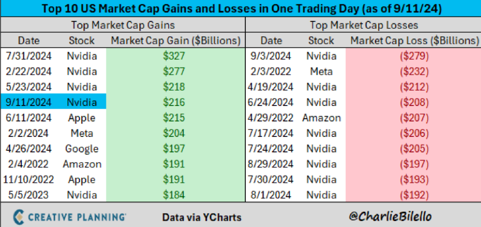Select the Meta cell in losses column
The width and height of the screenshot is (481, 227).
[x=321, y=71]
